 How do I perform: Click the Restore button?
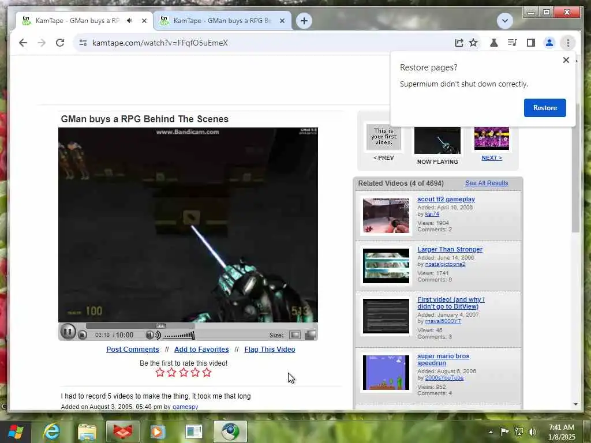coord(545,108)
